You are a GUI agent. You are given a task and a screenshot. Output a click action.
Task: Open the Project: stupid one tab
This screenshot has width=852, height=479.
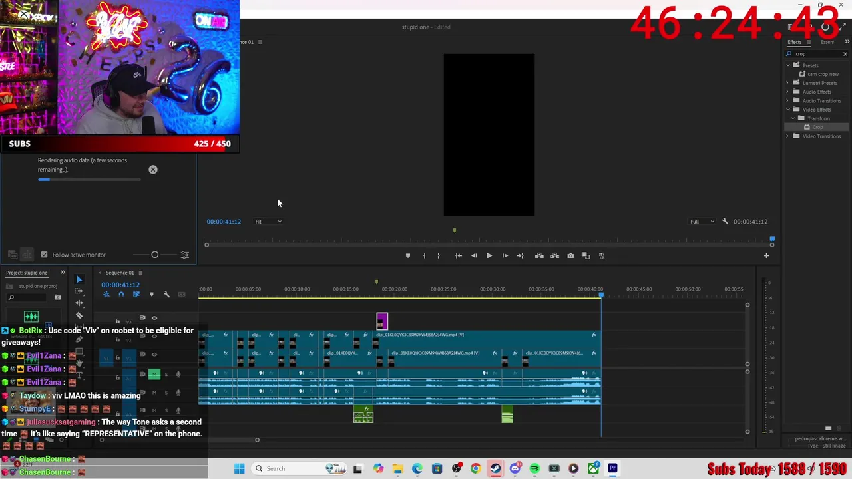tap(27, 273)
